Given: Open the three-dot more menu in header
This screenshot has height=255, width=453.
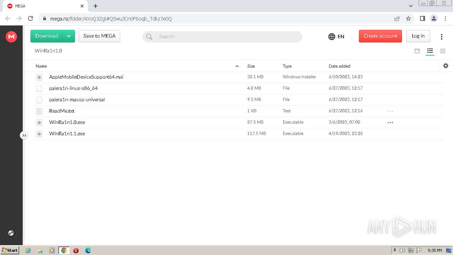Looking at the screenshot, I should coord(442,36).
